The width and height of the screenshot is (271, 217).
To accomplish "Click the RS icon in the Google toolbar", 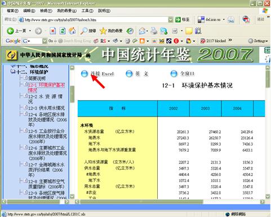I will (103, 41).
